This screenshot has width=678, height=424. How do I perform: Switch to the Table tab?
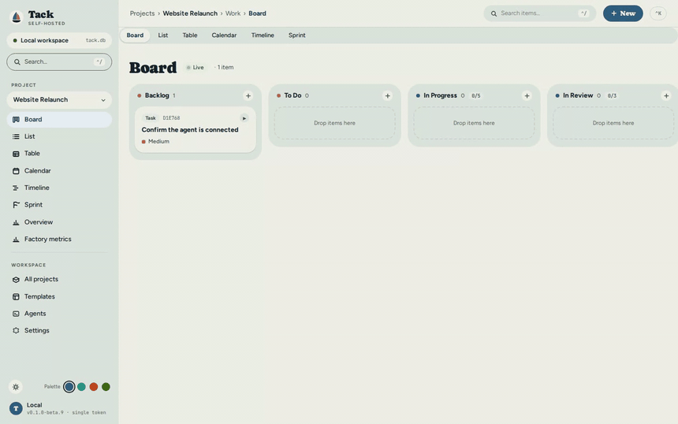[190, 35]
